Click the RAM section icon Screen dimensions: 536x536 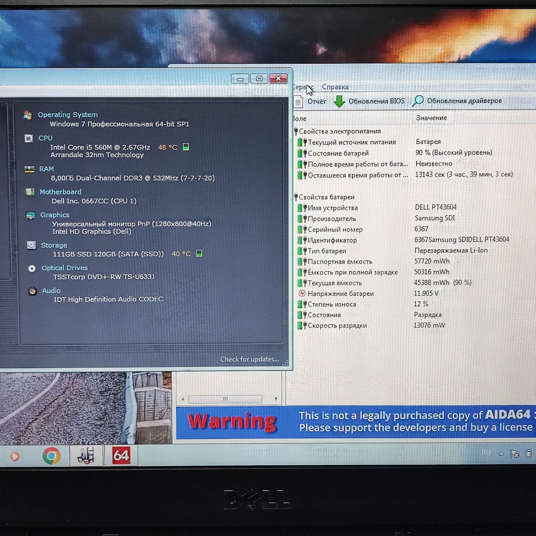click(29, 169)
